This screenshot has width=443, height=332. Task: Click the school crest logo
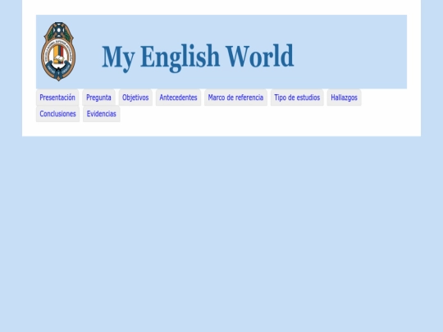pos(58,52)
